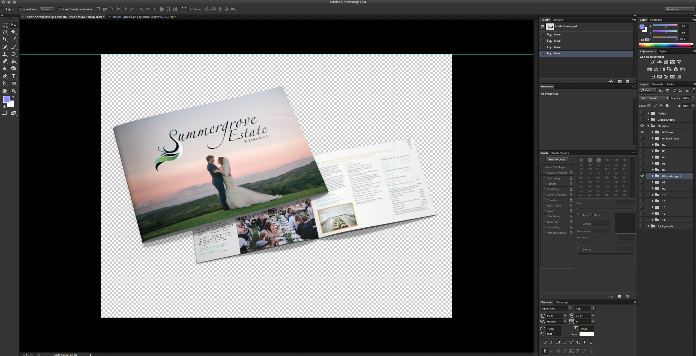Screen dimensions: 696x356
Task: Select the Eyedropper tool
Action: 14,39
